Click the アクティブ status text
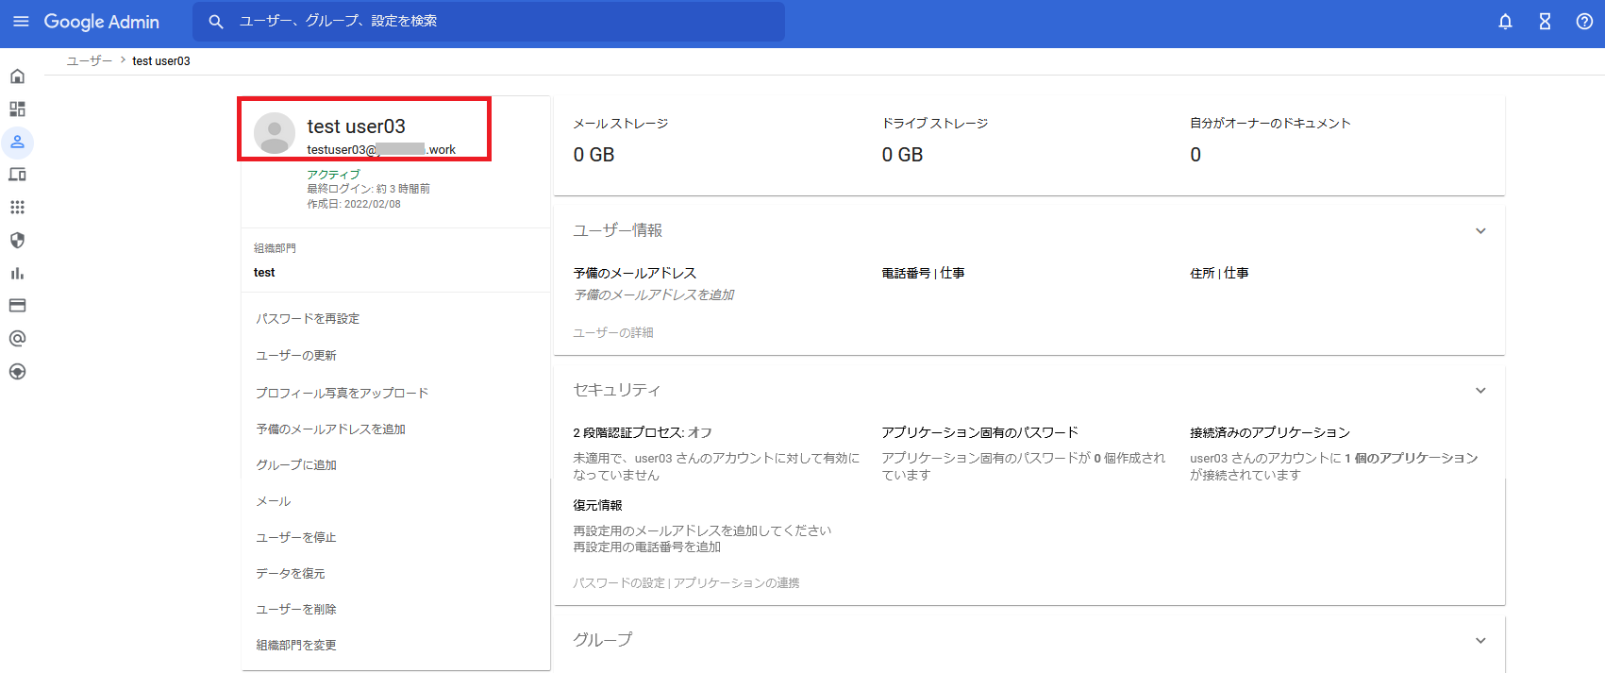The width and height of the screenshot is (1605, 673). [x=333, y=175]
